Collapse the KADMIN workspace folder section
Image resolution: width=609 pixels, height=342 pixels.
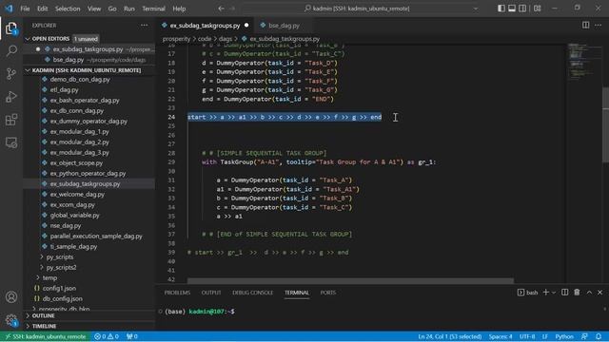tap(28, 70)
